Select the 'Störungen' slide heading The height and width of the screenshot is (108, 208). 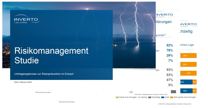click(164, 22)
